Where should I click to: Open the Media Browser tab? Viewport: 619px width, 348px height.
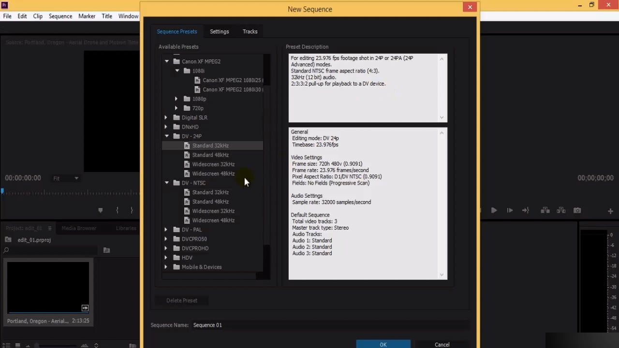click(x=79, y=228)
